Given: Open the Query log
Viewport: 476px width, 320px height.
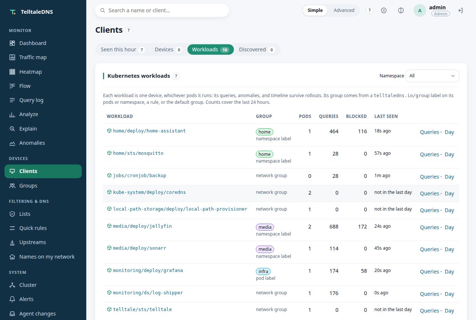Looking at the screenshot, I should click(43, 100).
